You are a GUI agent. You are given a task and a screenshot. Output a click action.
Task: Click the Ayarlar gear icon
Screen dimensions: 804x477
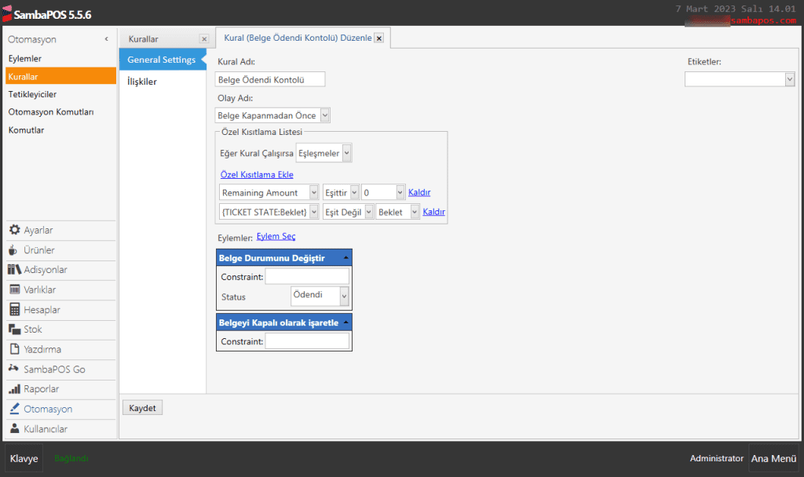pos(14,231)
